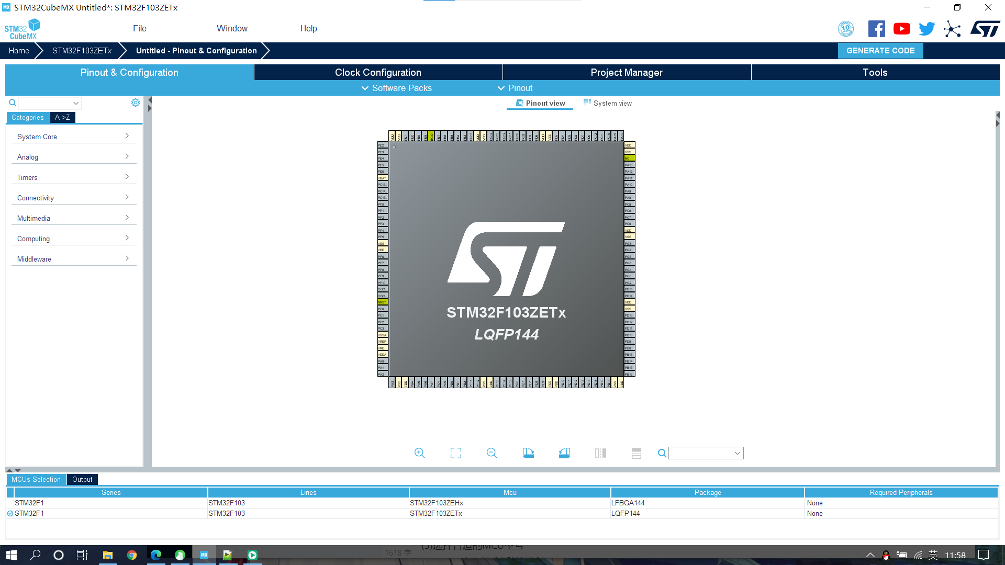
Task: Expand the Connectivity category
Action: [x=73, y=198]
